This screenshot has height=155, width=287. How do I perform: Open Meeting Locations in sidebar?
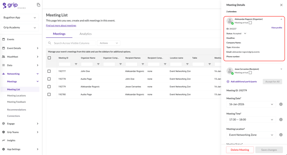coord(16,95)
